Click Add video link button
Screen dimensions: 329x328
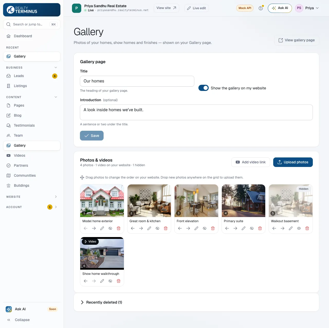coord(251,162)
